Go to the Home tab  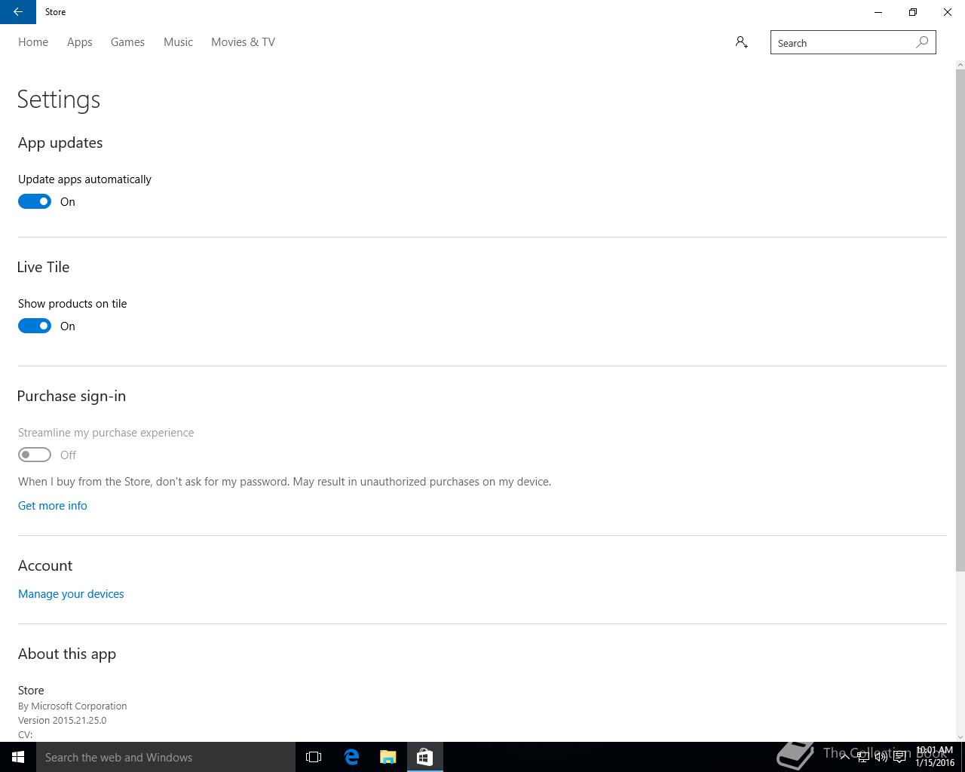(x=33, y=42)
